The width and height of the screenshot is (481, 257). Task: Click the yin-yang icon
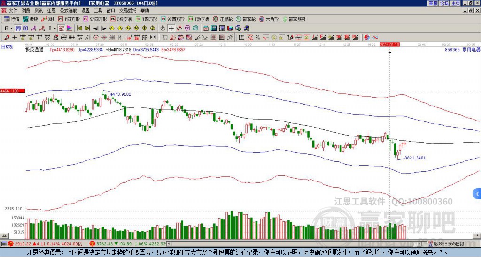coord(367,38)
